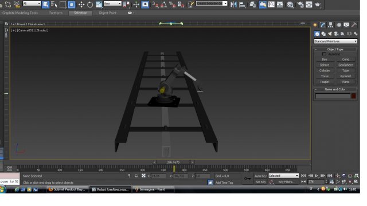Open the Utilities command panel tab
This screenshot has width=367, height=206.
pos(354,25)
